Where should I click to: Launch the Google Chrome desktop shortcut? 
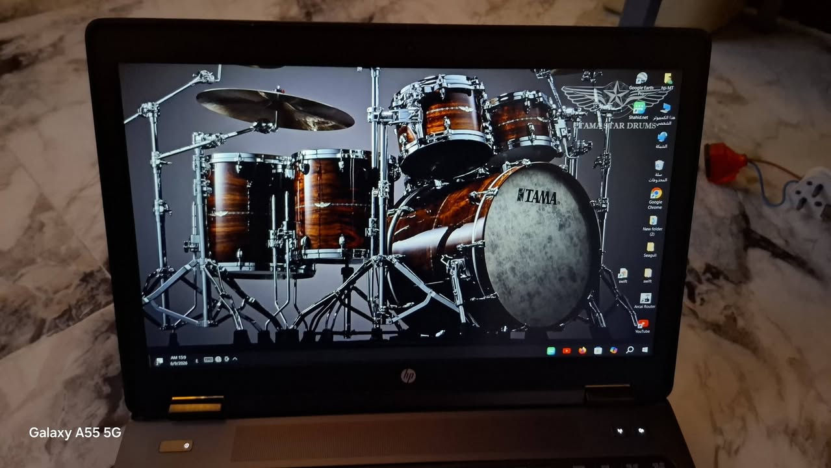point(656,198)
